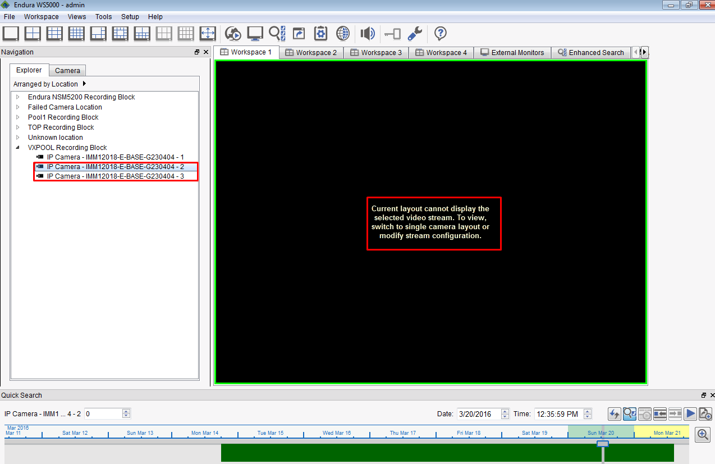The height and width of the screenshot is (464, 715).
Task: Expand the TOP Recording Block tree node
Action: point(17,127)
